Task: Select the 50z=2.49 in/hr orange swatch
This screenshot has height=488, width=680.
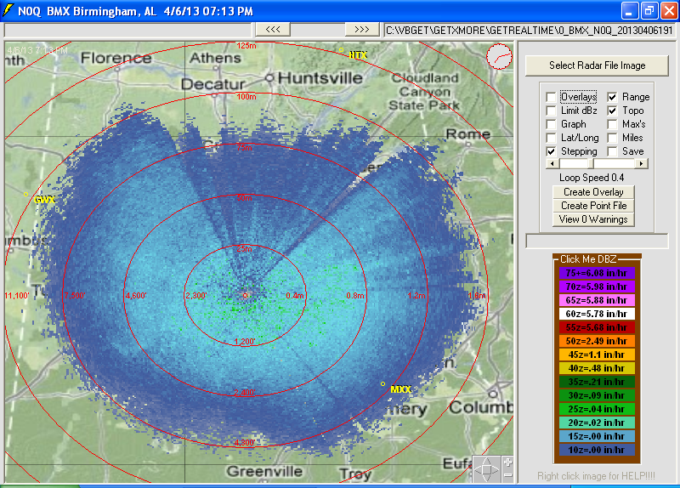Action: tap(595, 341)
